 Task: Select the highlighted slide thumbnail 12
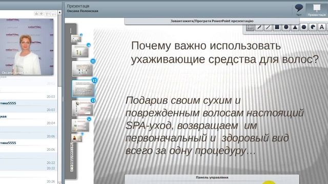[83, 88]
